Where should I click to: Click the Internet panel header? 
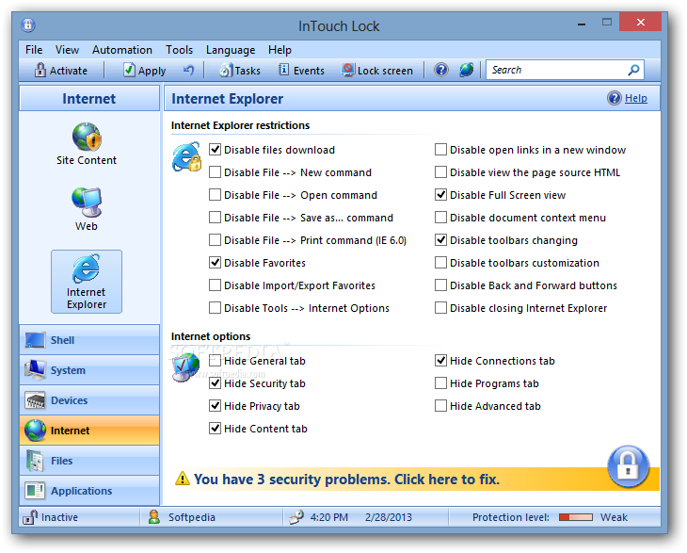pos(89,98)
